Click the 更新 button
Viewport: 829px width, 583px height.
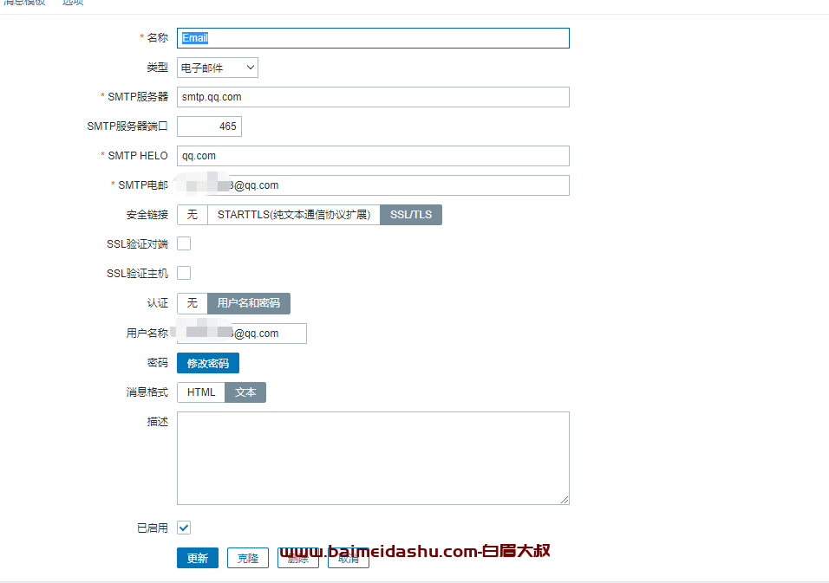tap(197, 558)
